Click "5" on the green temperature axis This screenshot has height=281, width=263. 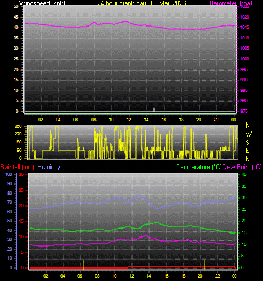242,256
